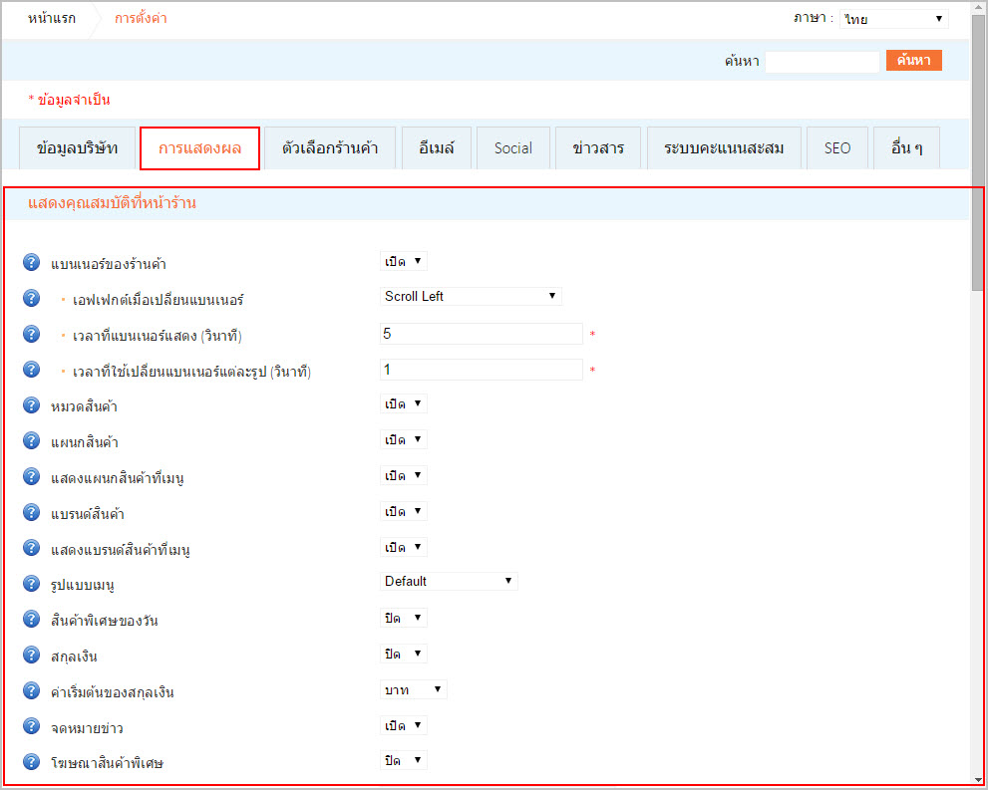Toggle the สินค้าพิเศษของวัน open/close selector
The image size is (988, 790).
pos(404,618)
